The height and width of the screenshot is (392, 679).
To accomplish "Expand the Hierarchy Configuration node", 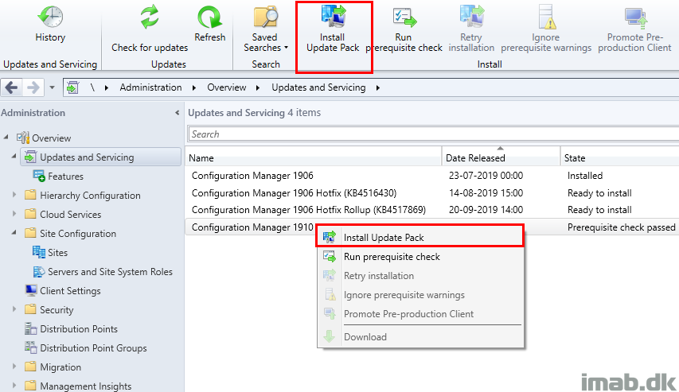I will coord(14,195).
